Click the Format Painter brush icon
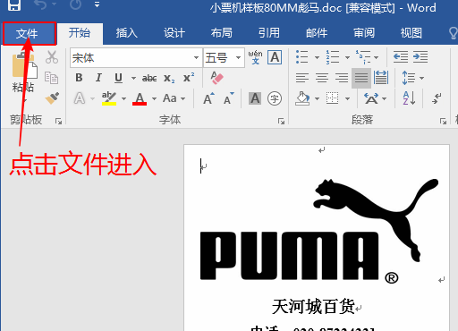Image resolution: width=458 pixels, height=331 pixels. pos(52,98)
